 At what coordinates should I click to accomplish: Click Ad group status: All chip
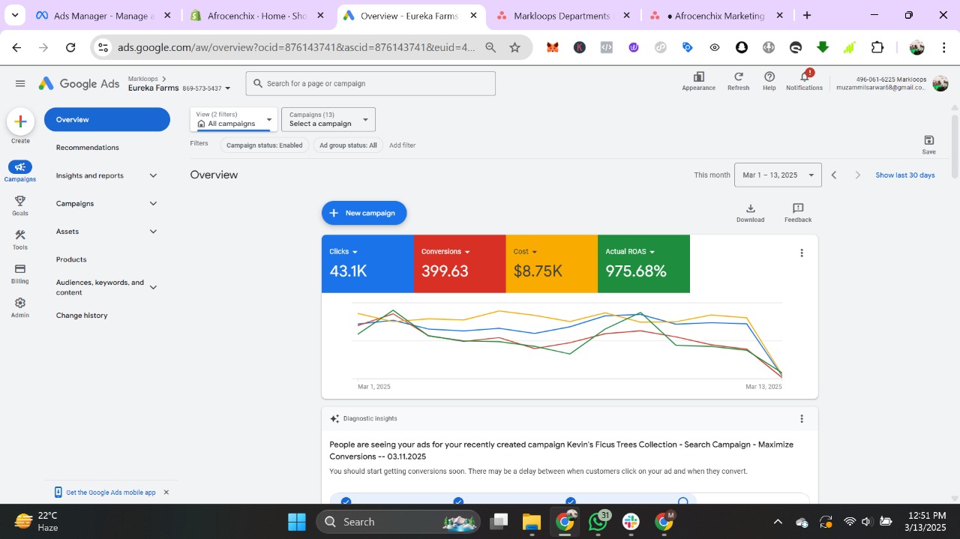(x=348, y=145)
